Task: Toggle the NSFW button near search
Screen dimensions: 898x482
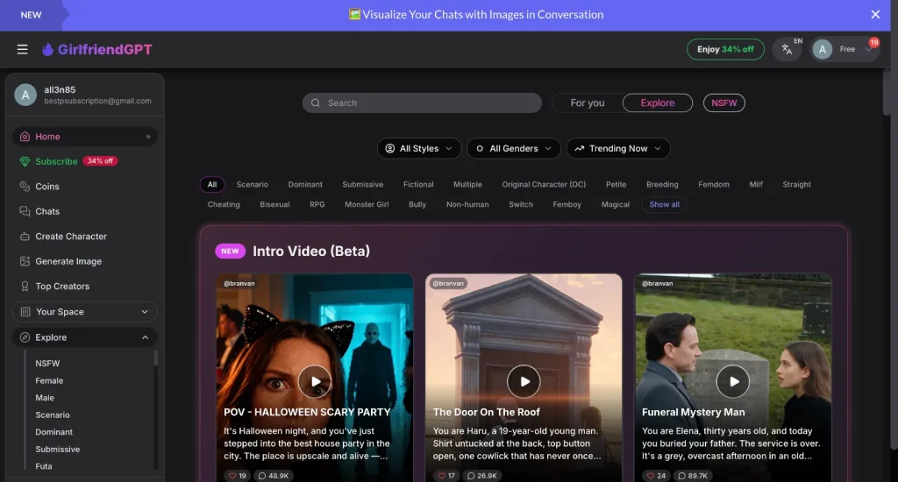Action: coord(723,103)
